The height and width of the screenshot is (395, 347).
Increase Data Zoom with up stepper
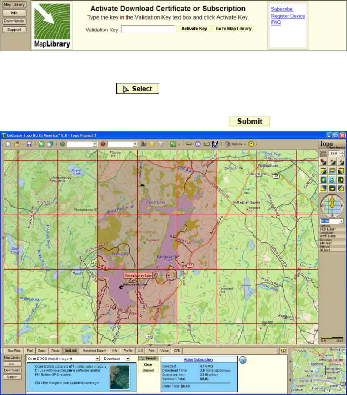[x=342, y=152]
